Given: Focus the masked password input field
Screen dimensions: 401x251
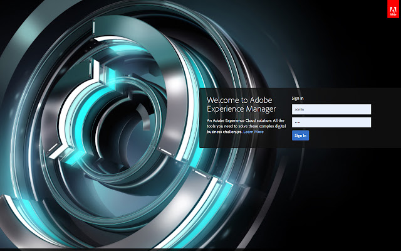Looking at the screenshot, I should [x=331, y=122].
